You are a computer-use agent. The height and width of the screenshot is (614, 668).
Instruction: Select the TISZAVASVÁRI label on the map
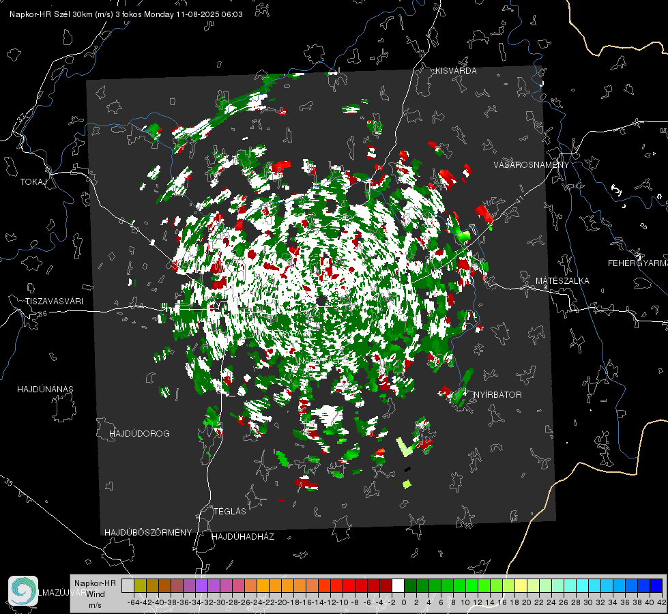coord(54,302)
